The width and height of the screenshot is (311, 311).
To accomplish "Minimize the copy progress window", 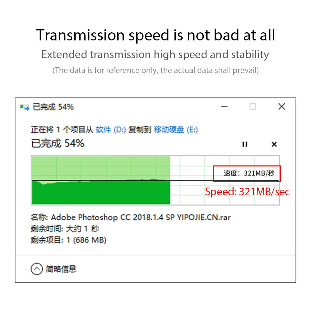I will pos(225,107).
